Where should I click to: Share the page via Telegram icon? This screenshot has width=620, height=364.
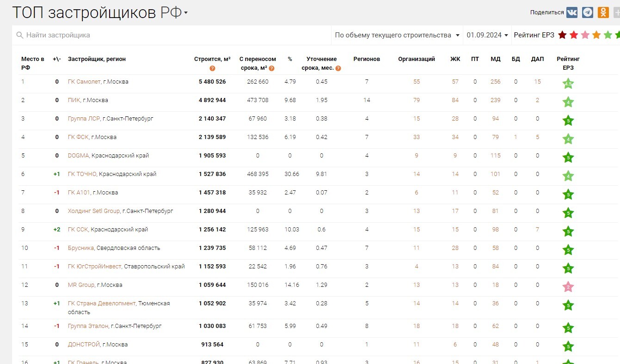coord(588,12)
